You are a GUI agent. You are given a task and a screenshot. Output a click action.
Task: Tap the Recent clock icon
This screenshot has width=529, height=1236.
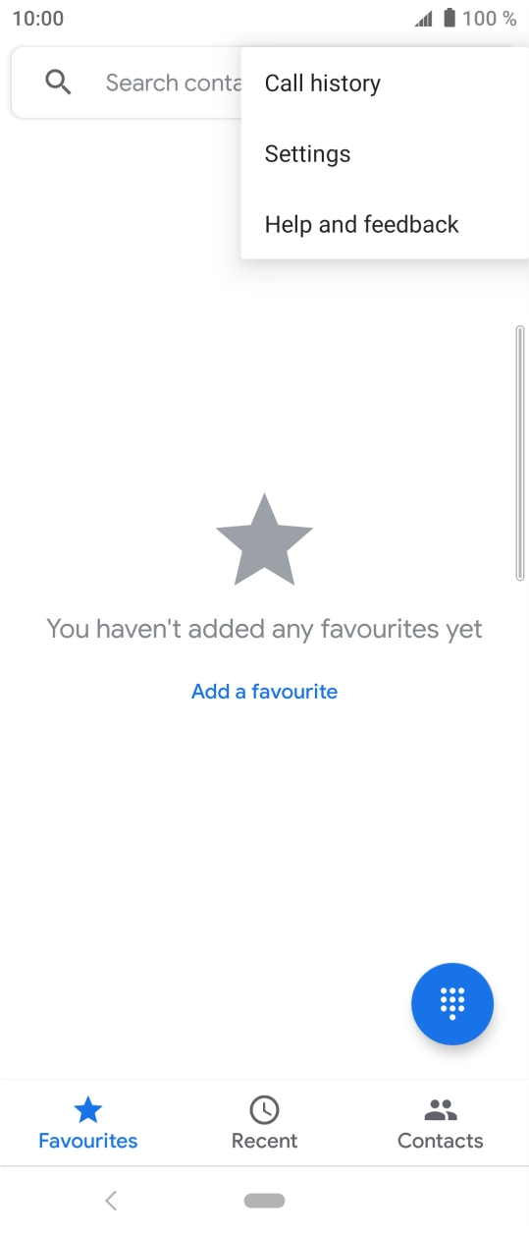(x=264, y=1110)
